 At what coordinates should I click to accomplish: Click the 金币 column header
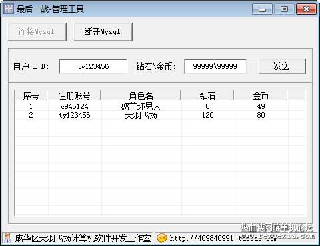click(x=261, y=96)
